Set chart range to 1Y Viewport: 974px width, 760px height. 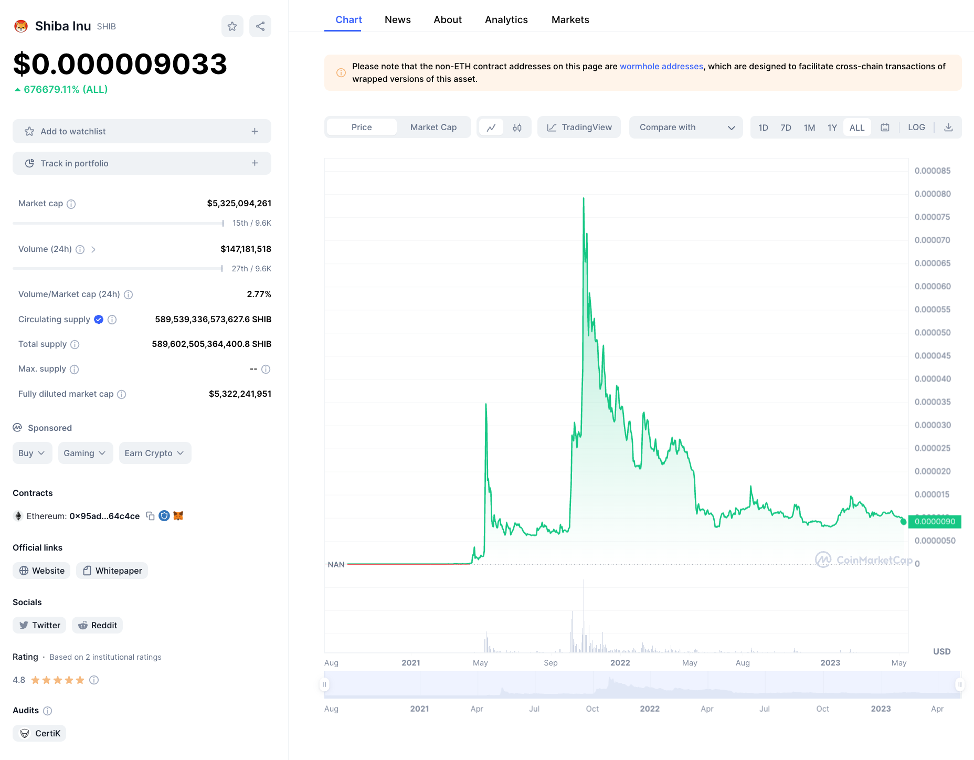(832, 128)
